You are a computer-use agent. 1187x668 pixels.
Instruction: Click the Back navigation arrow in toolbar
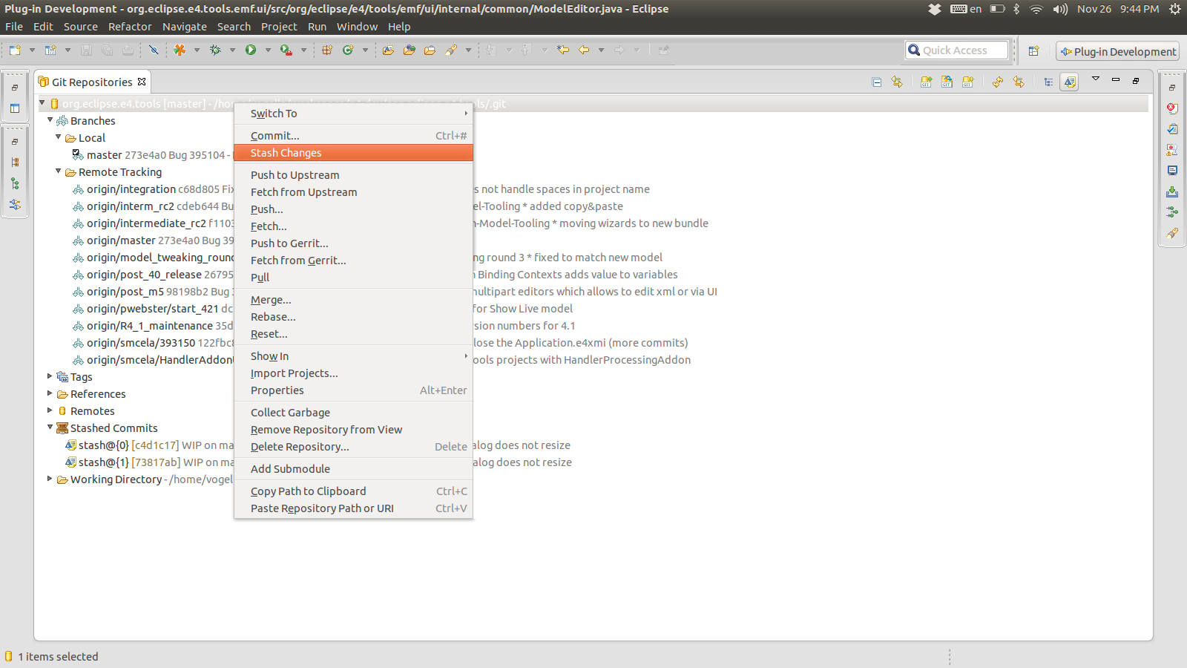click(x=584, y=50)
